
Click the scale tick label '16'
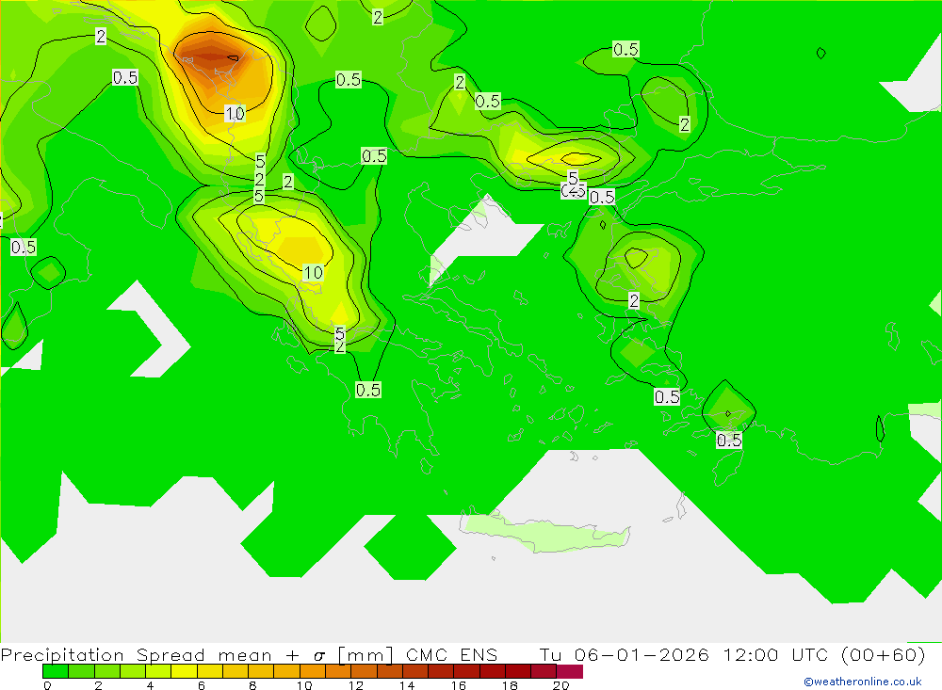[x=459, y=685]
